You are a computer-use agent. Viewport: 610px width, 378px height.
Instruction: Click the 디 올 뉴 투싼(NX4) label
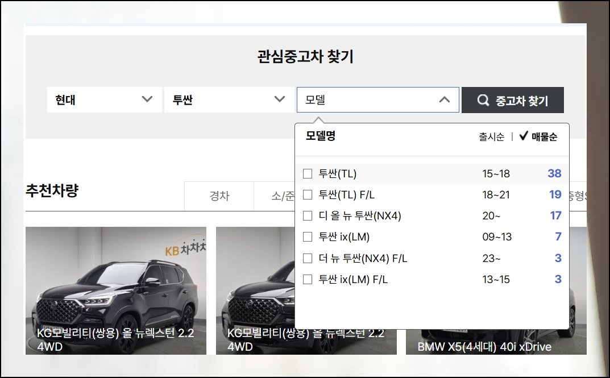(x=360, y=216)
